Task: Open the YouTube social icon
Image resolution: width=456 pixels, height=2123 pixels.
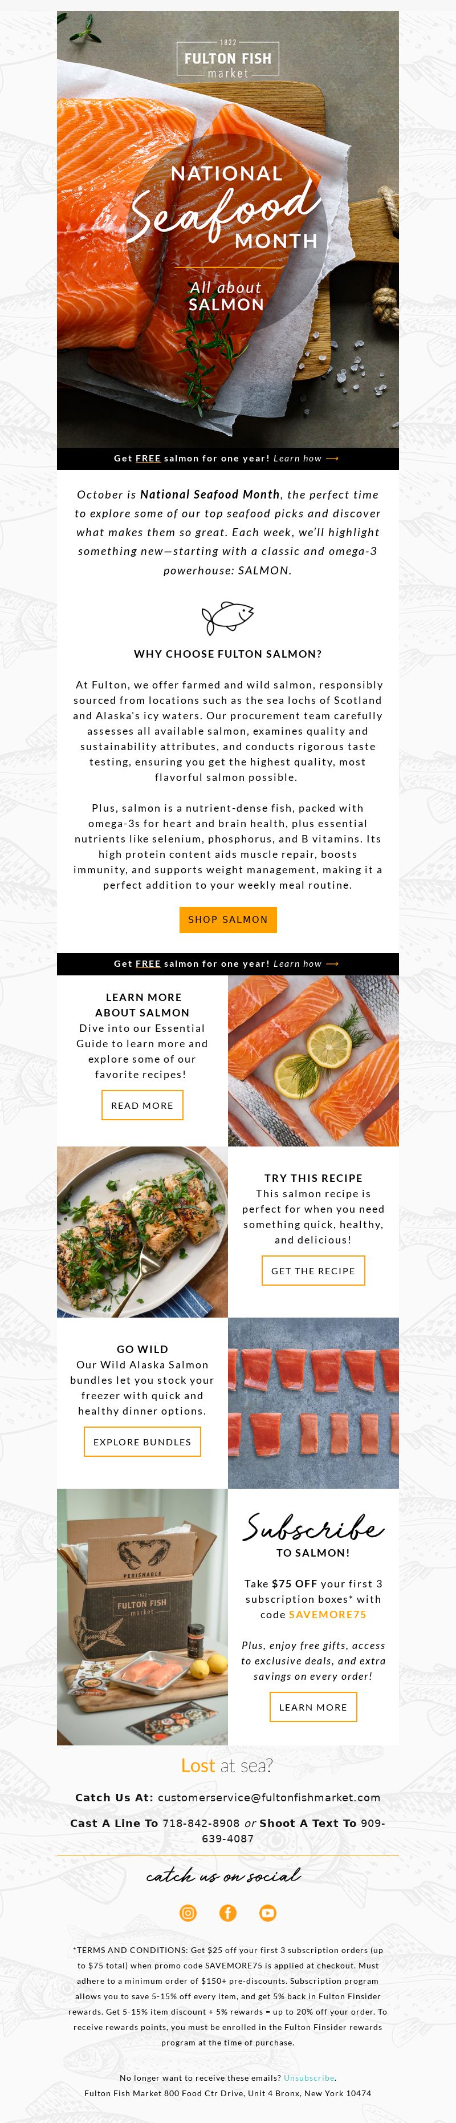Action: point(267,1913)
